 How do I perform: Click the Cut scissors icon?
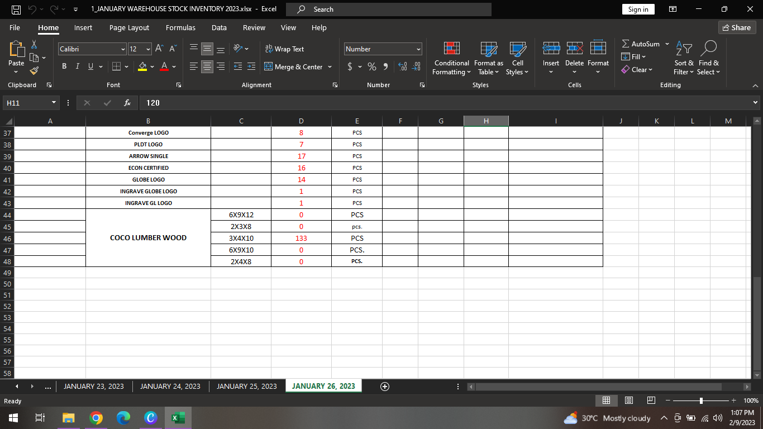coord(34,44)
